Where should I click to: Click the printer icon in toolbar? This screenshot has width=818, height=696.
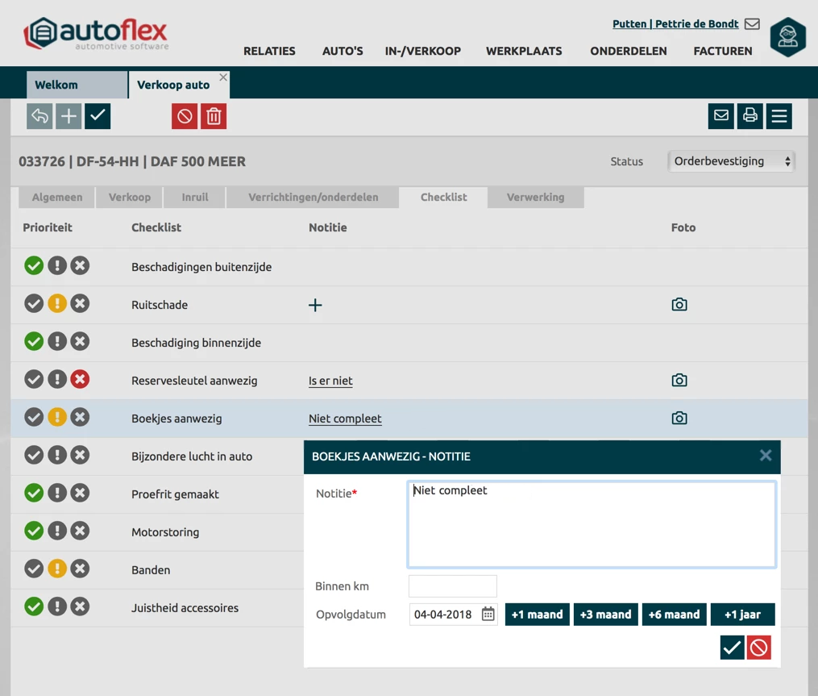pyautogui.click(x=750, y=116)
